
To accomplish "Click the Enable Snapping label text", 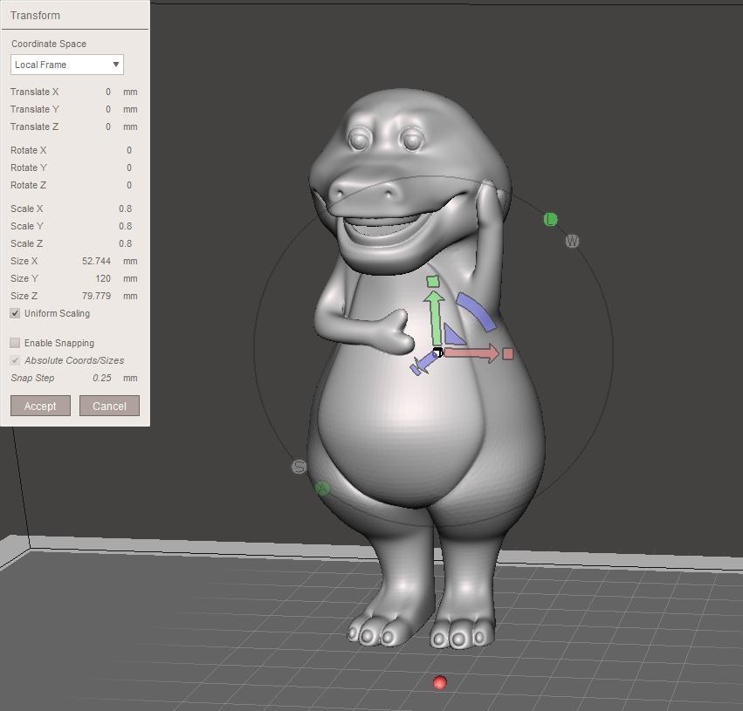I will tap(59, 343).
